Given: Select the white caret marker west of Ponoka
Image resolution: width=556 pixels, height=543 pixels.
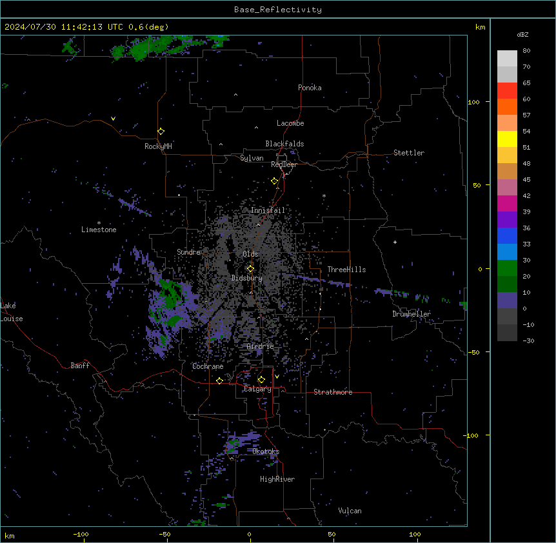Looking at the screenshot, I should 235,95.
